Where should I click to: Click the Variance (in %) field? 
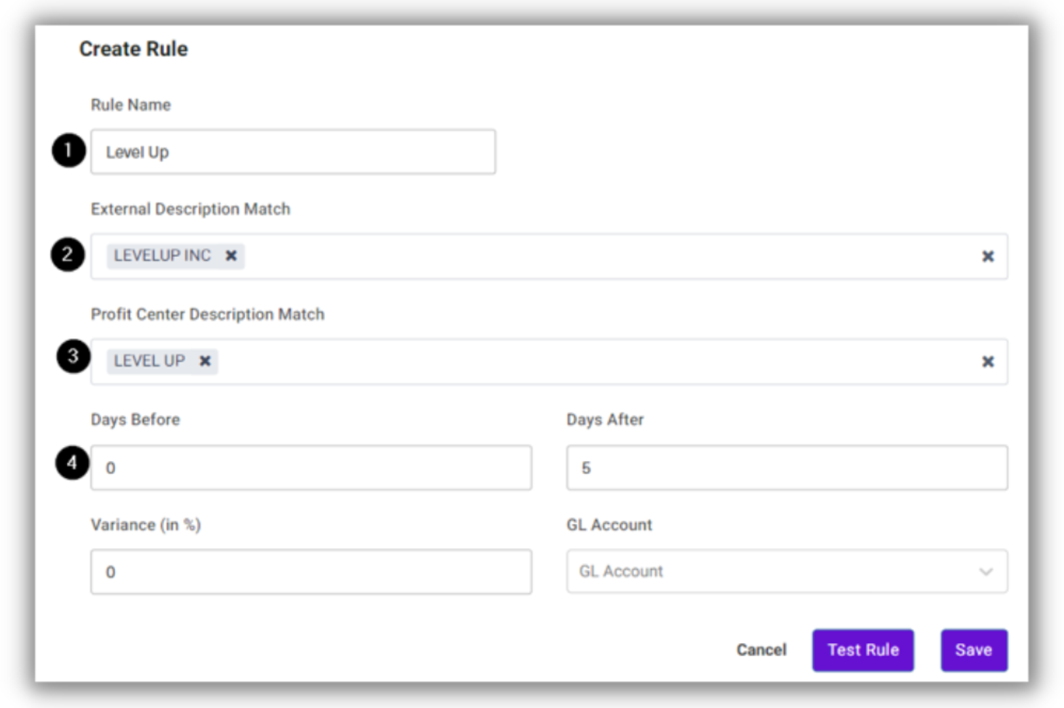[311, 572]
